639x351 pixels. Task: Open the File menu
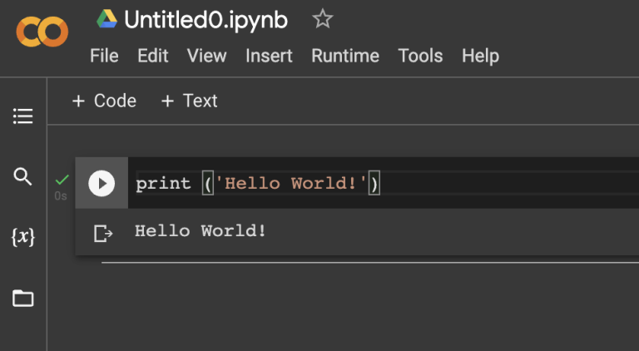(x=104, y=56)
